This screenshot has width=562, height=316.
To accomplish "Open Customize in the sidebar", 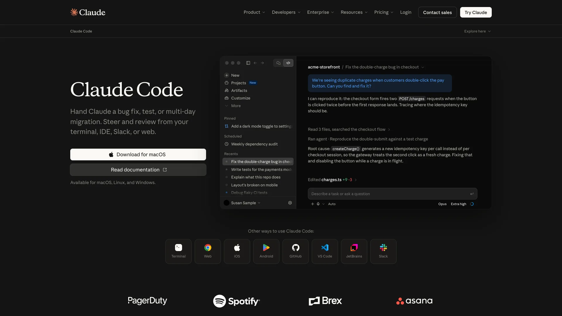I will (237, 98).
